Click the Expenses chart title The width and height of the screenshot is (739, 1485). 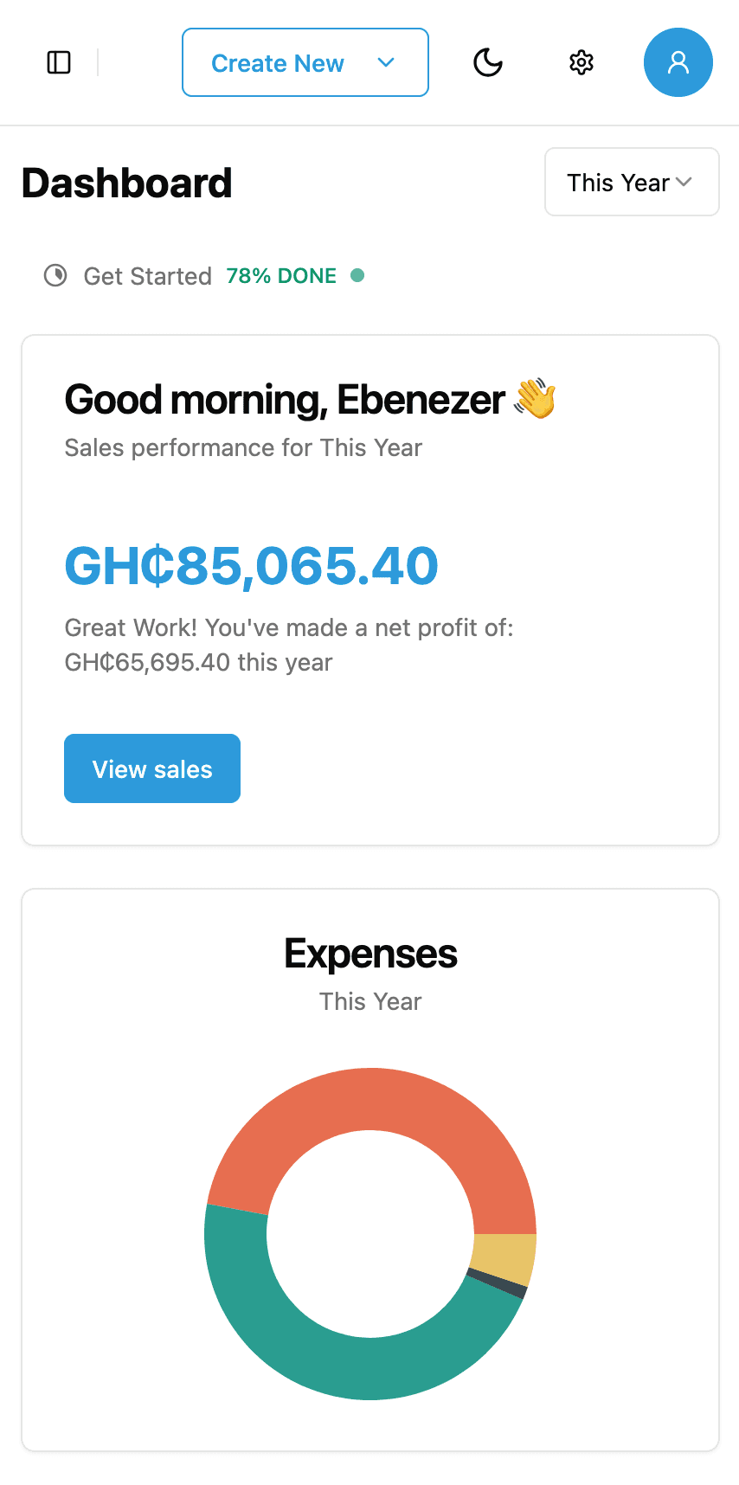coord(370,954)
